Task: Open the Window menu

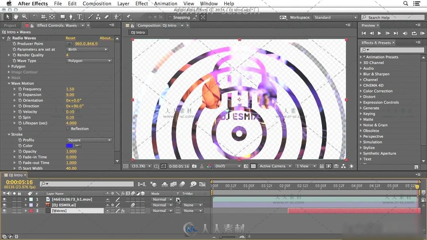Action: [209, 3]
